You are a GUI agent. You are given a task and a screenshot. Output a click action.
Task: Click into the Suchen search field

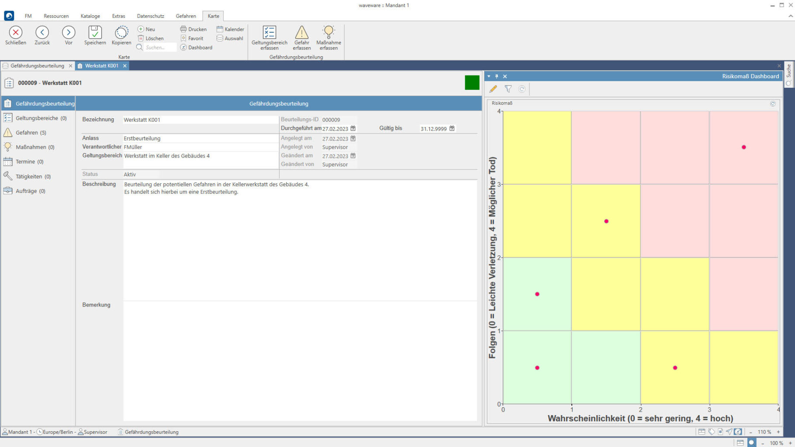(160, 48)
